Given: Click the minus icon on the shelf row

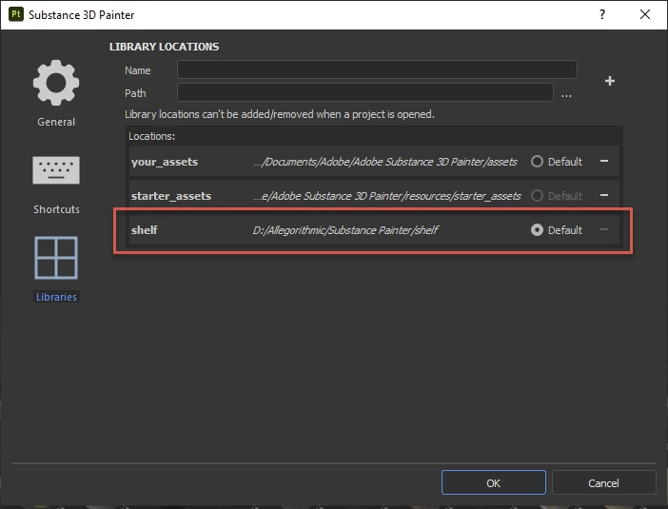Looking at the screenshot, I should pyautogui.click(x=604, y=229).
